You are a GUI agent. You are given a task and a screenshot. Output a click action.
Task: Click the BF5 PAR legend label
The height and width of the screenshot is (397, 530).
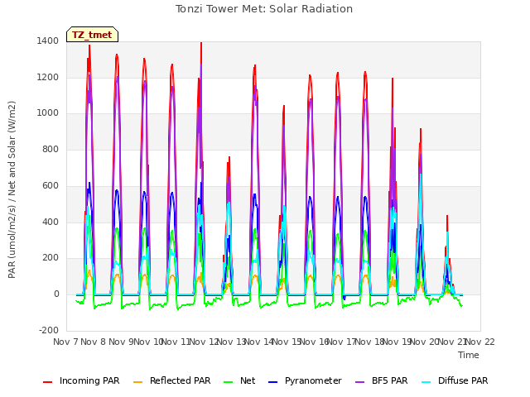[390, 380]
